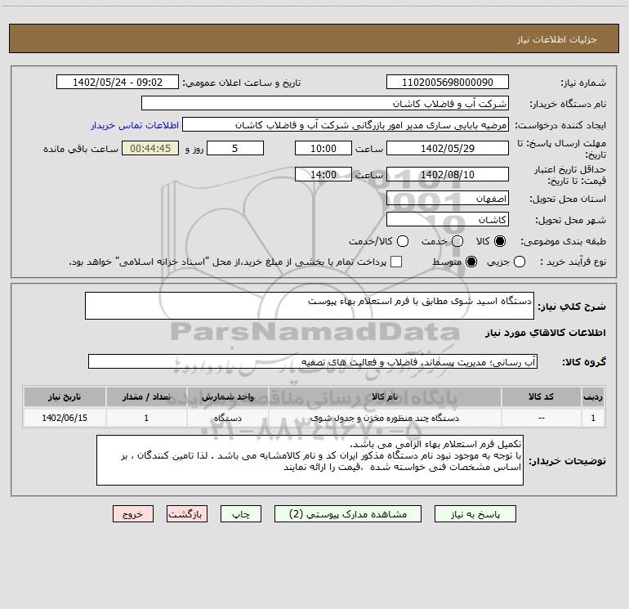This screenshot has width=629, height=609.
Task: Click the validity time field 14:00
Action: tap(323, 174)
